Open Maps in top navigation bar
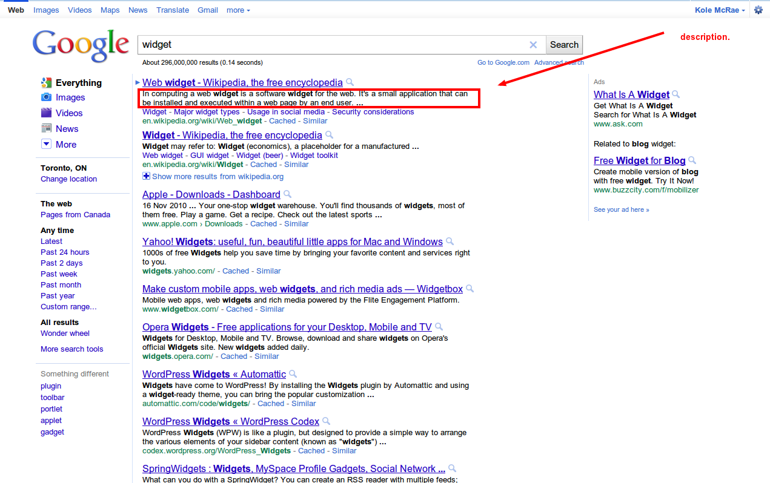Viewport: 770px width, 483px height. pyautogui.click(x=110, y=10)
